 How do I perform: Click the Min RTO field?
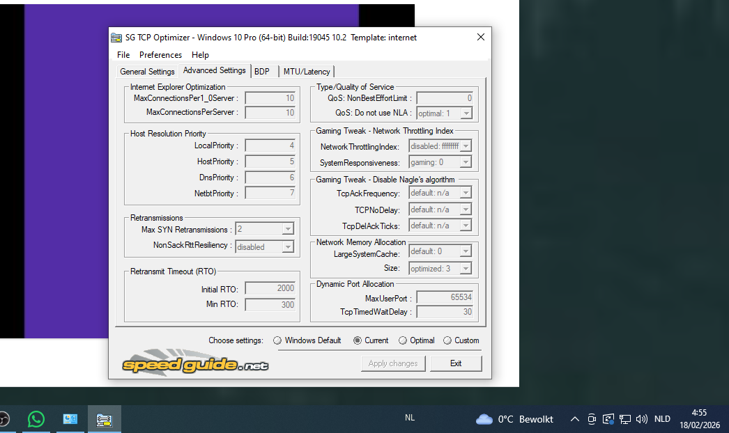[270, 305]
